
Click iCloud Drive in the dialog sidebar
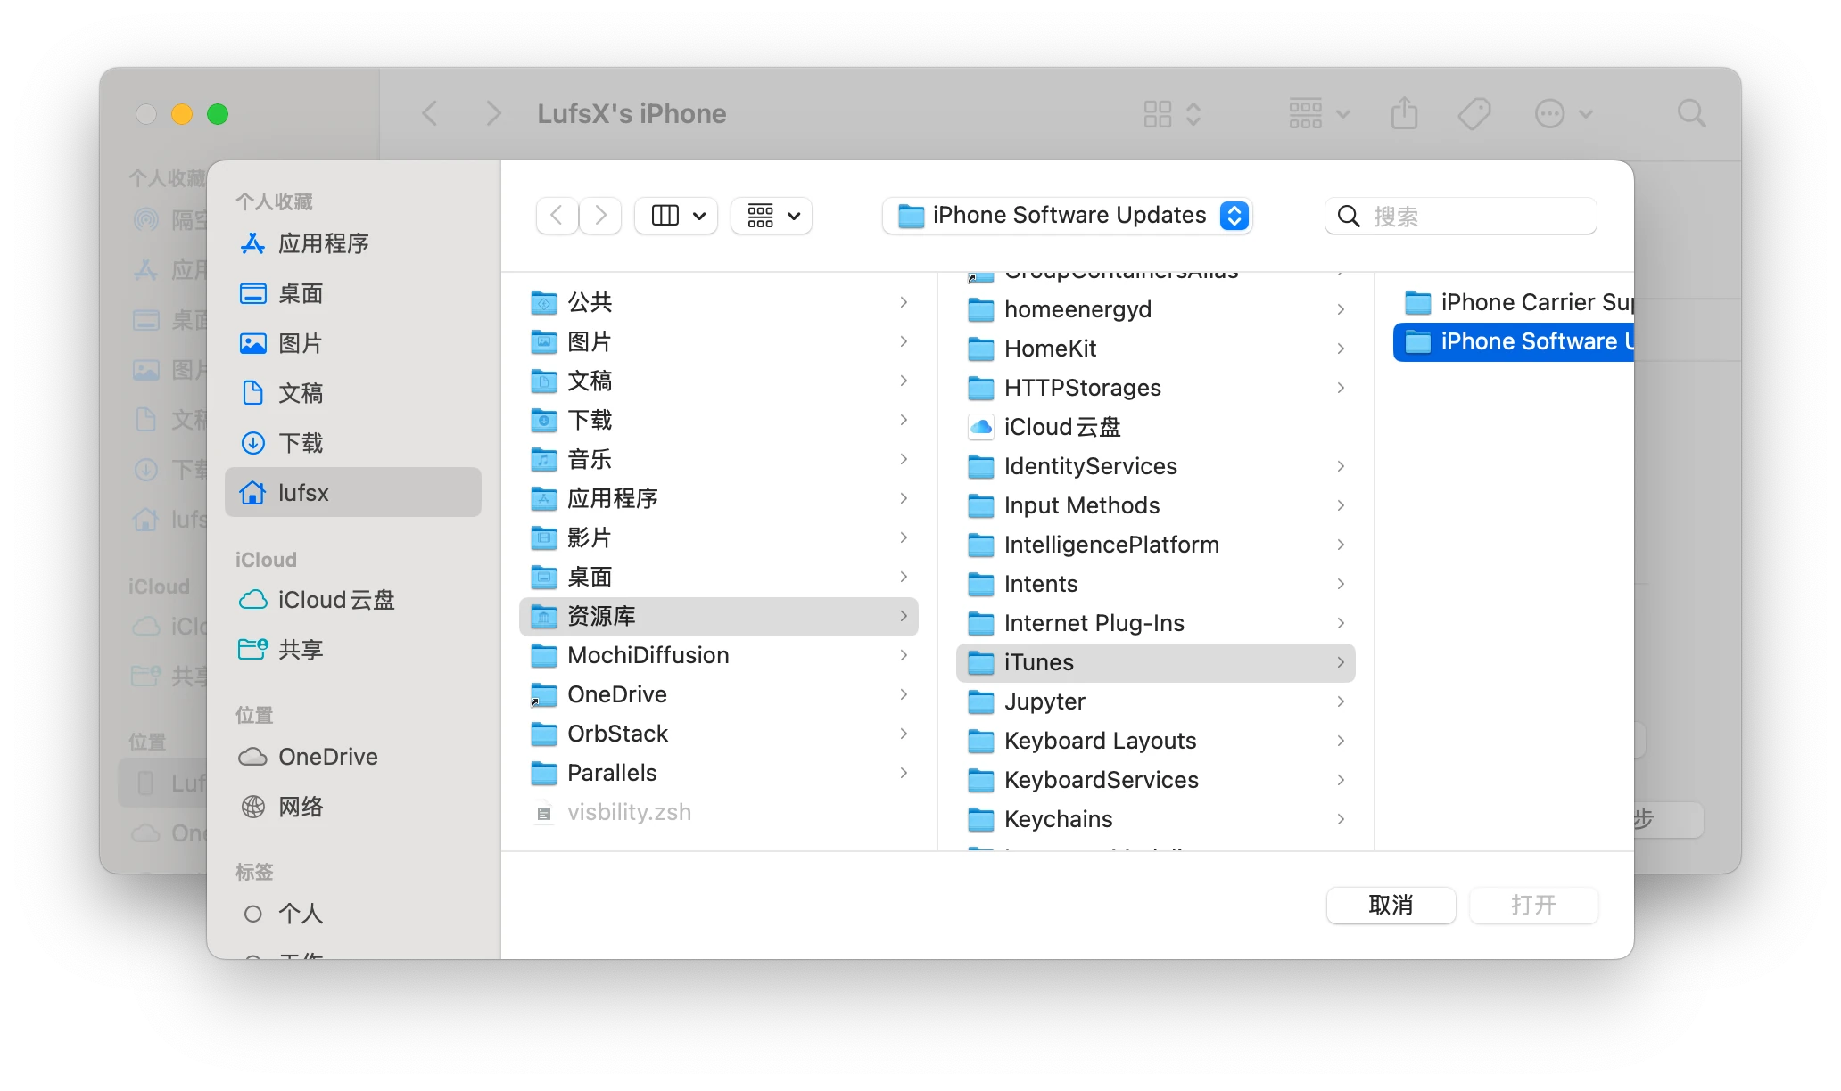(x=335, y=600)
